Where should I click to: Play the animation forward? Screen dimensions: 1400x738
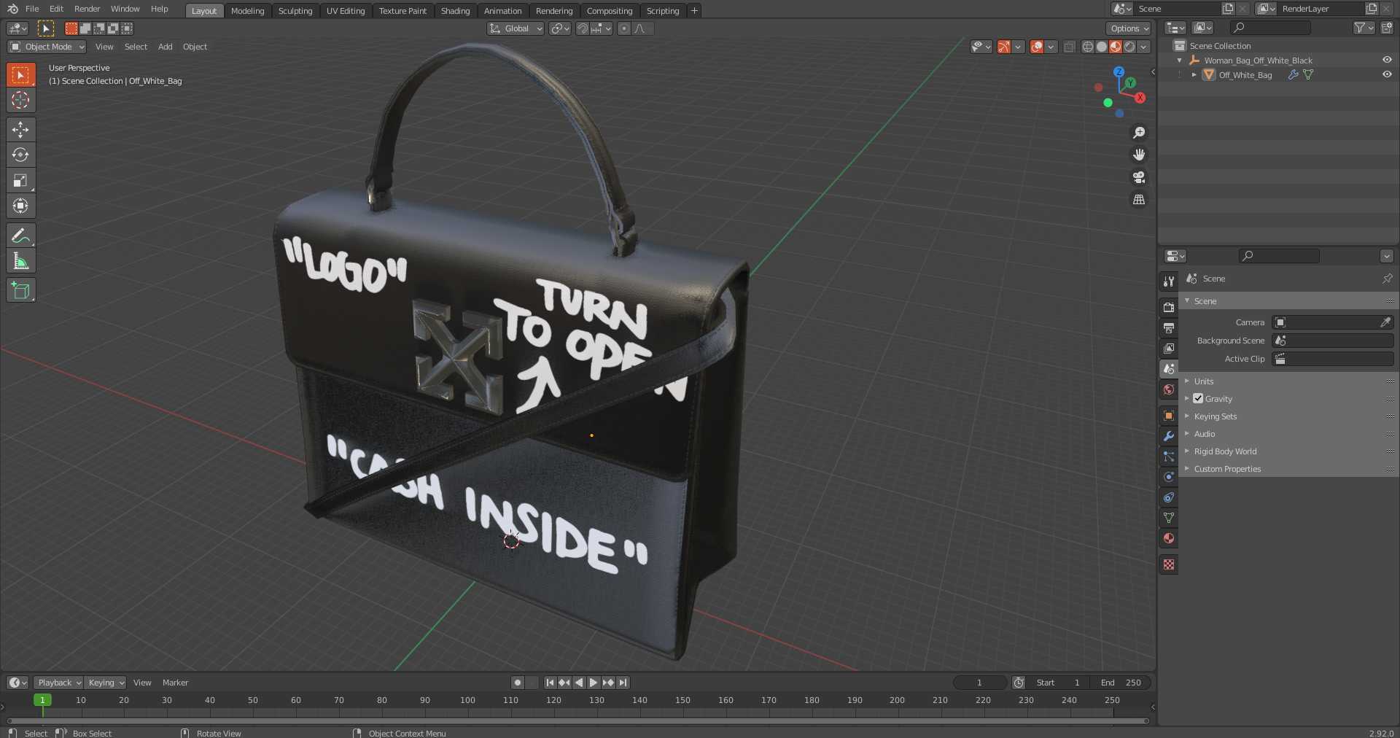[594, 683]
